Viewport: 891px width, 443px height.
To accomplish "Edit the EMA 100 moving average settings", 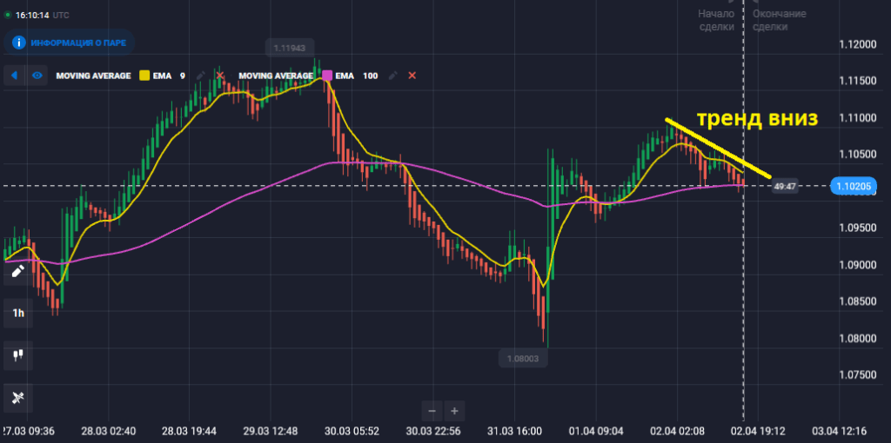I will tap(393, 76).
